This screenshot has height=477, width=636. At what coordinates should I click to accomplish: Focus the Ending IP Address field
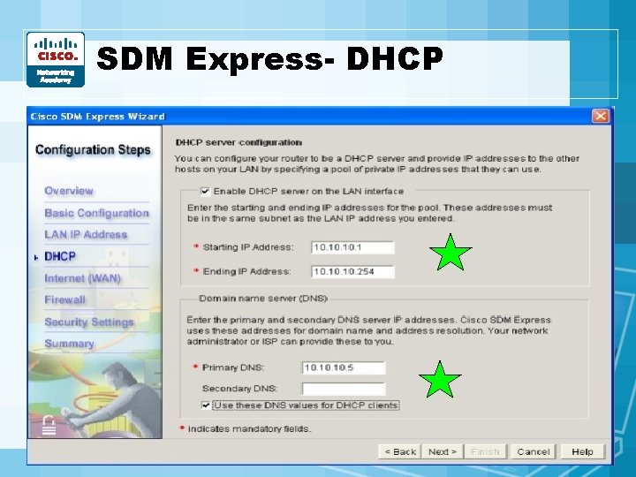coord(352,272)
